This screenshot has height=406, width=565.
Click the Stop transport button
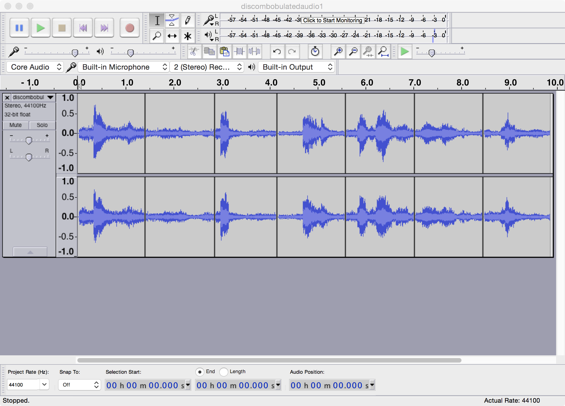62,28
